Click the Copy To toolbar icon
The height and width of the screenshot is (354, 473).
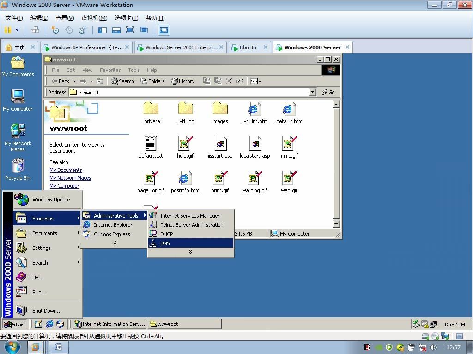(x=218, y=81)
